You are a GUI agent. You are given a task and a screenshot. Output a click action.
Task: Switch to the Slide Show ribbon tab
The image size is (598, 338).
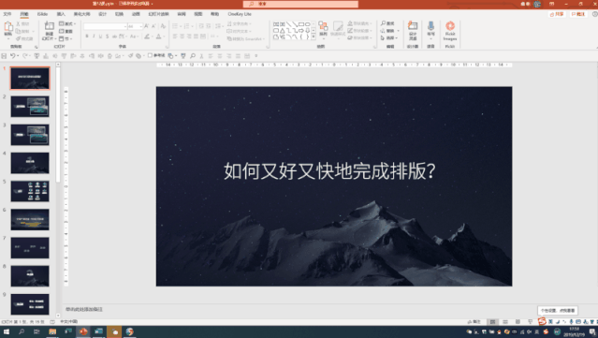pos(158,14)
